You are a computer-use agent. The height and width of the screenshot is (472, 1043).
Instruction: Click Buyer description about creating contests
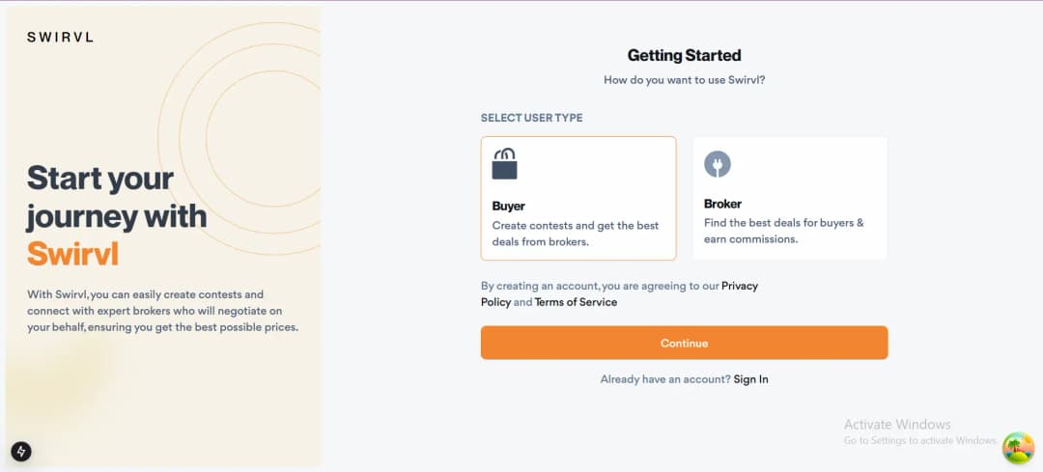pyautogui.click(x=576, y=234)
